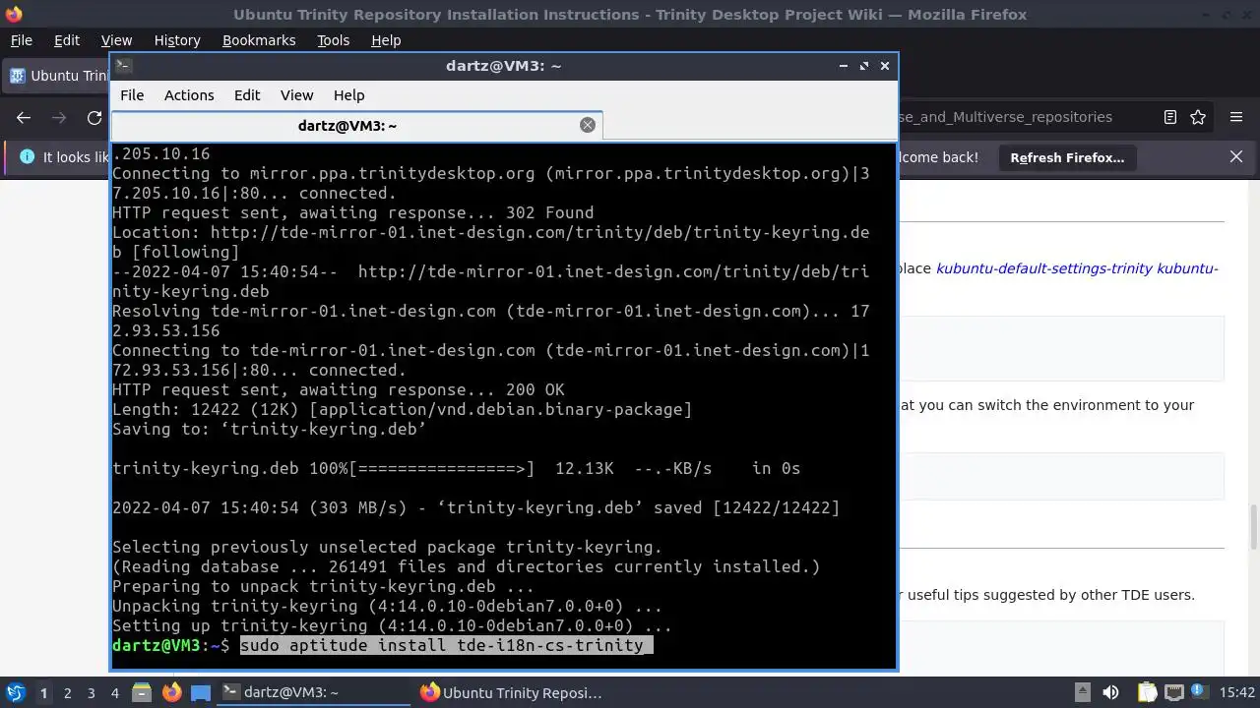The image size is (1260, 708).
Task: Click the show desktop icon on taskbar
Action: point(201,692)
